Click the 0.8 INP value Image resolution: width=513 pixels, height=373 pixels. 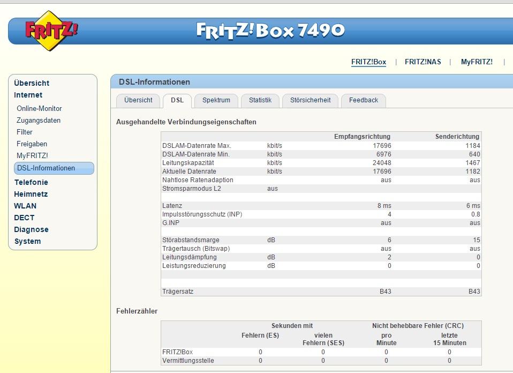pyautogui.click(x=476, y=214)
